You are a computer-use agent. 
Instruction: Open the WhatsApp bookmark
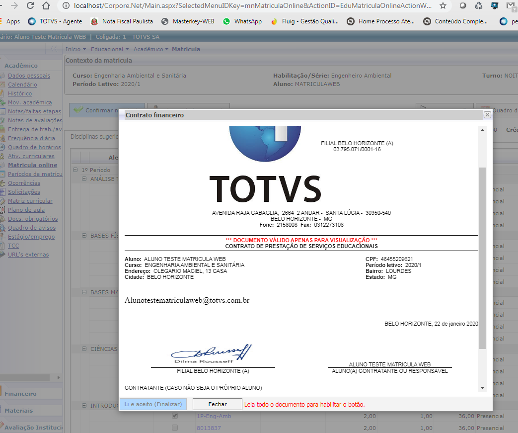(242, 21)
